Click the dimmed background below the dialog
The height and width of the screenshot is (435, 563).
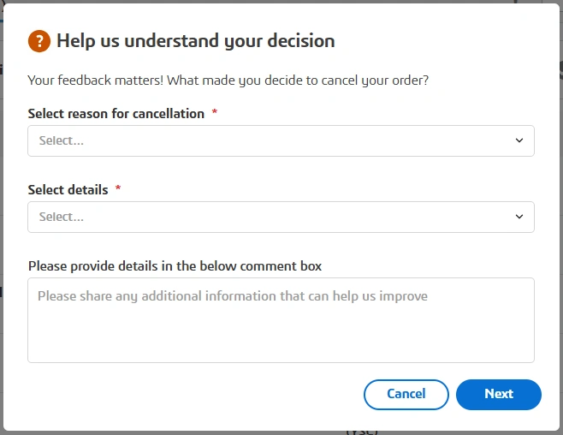click(x=171, y=432)
